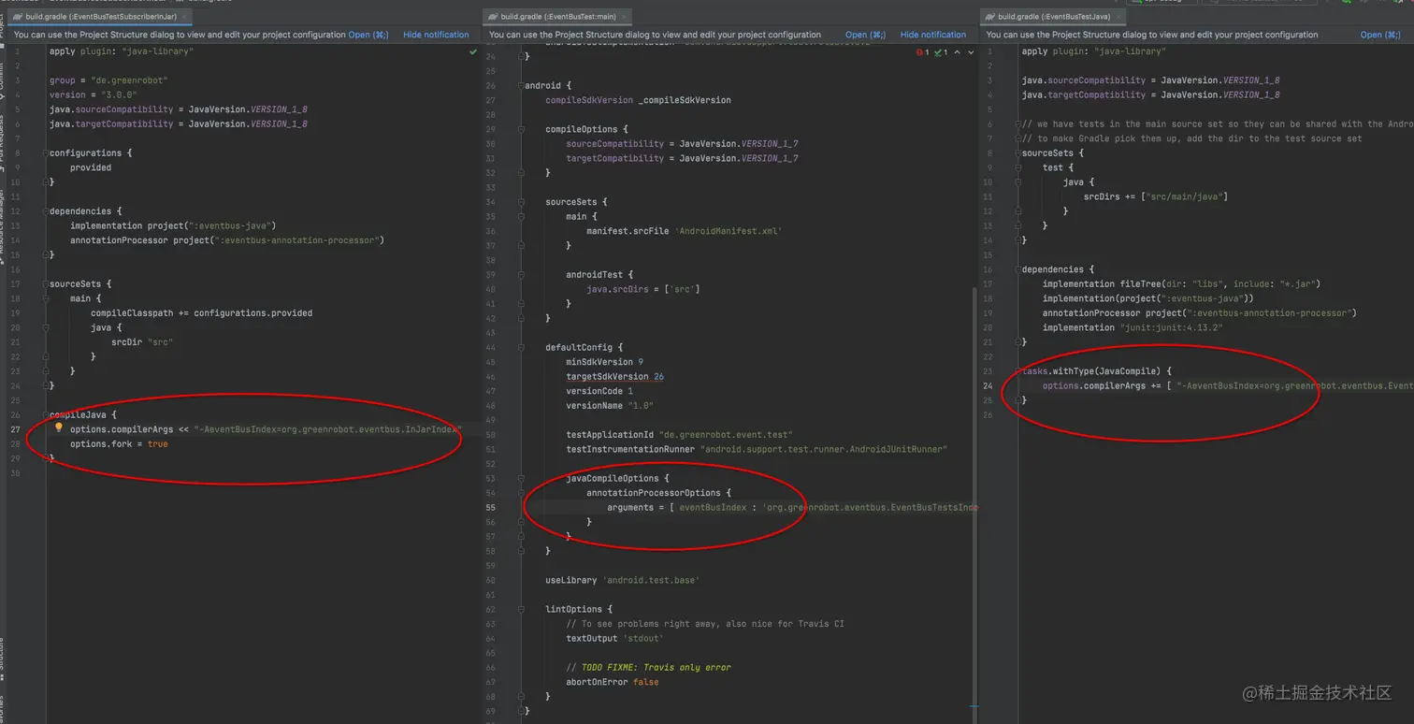Viewport: 1414px width, 724px height.
Task: Click the highlighted 'targetSdkVersion 26' text
Action: pos(614,376)
